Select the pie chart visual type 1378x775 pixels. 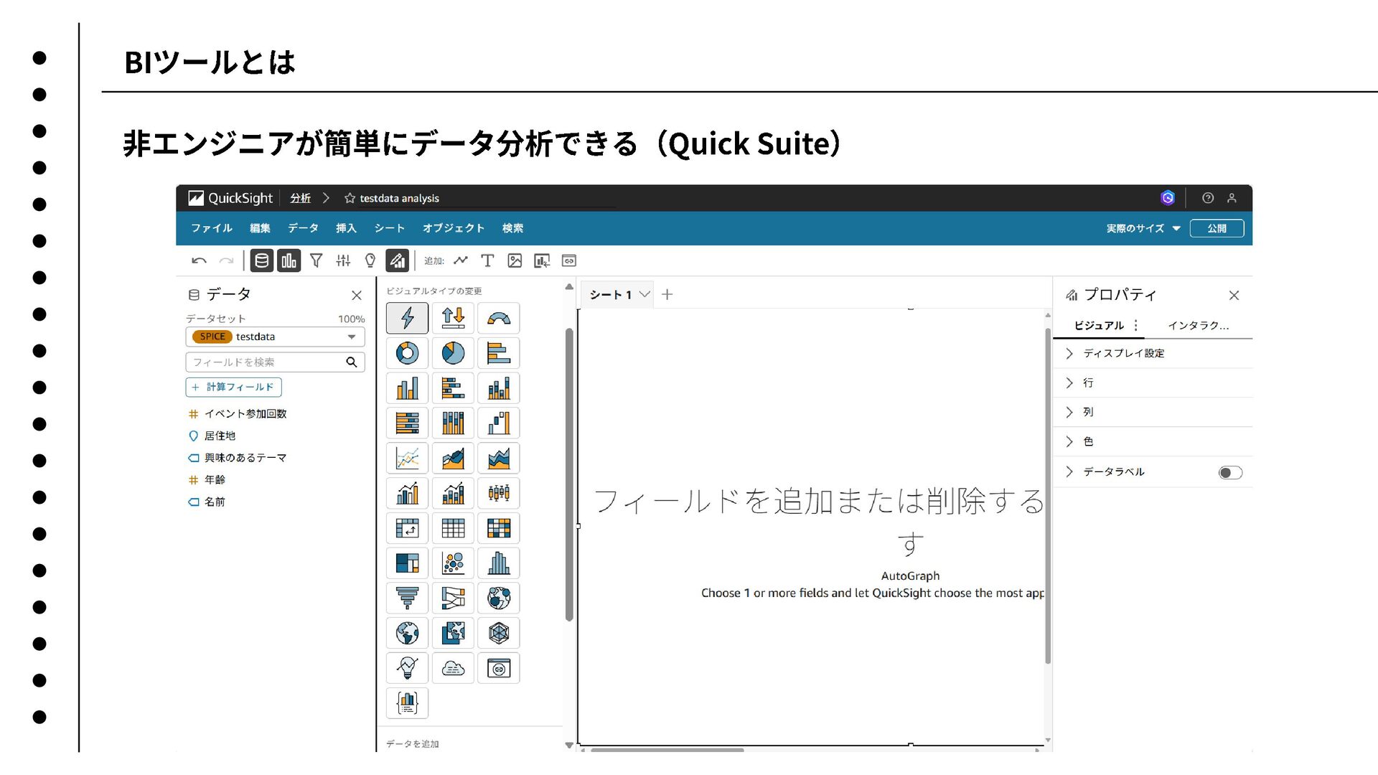pyautogui.click(x=453, y=353)
